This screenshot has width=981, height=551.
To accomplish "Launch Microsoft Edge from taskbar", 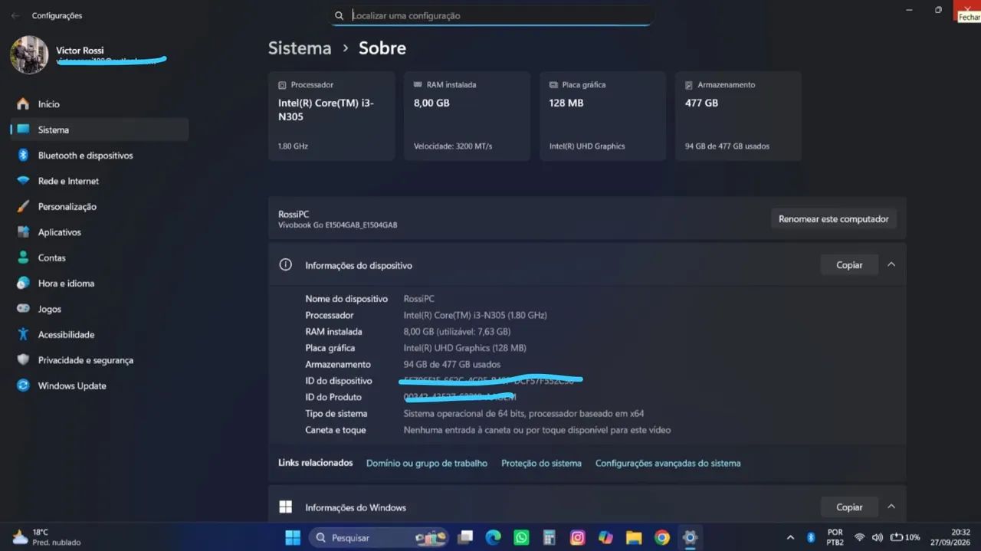I will pos(494,538).
